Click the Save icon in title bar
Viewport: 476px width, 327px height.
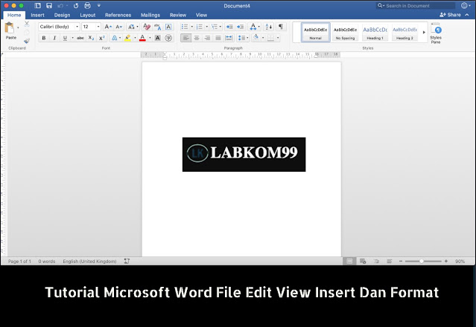tap(49, 5)
